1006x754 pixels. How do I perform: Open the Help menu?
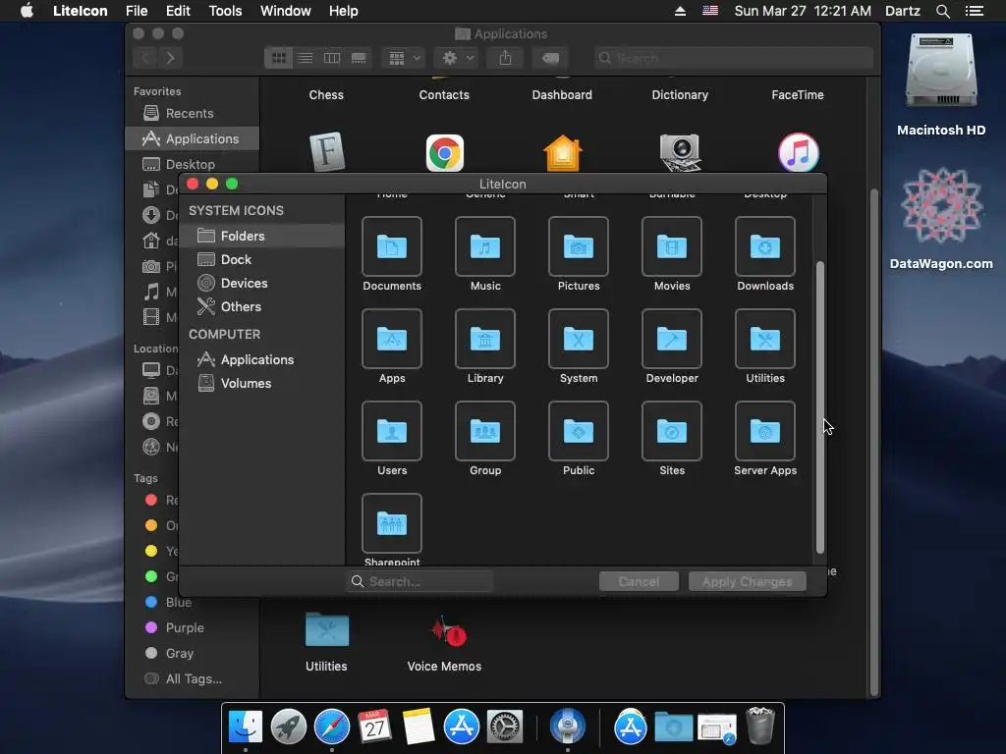pos(343,11)
